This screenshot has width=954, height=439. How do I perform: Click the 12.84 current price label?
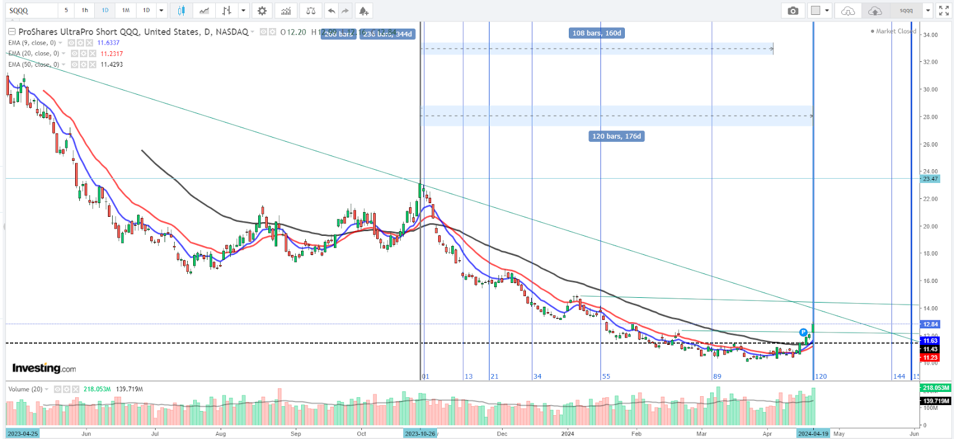(930, 325)
